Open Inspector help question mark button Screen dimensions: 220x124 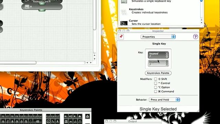196,37
